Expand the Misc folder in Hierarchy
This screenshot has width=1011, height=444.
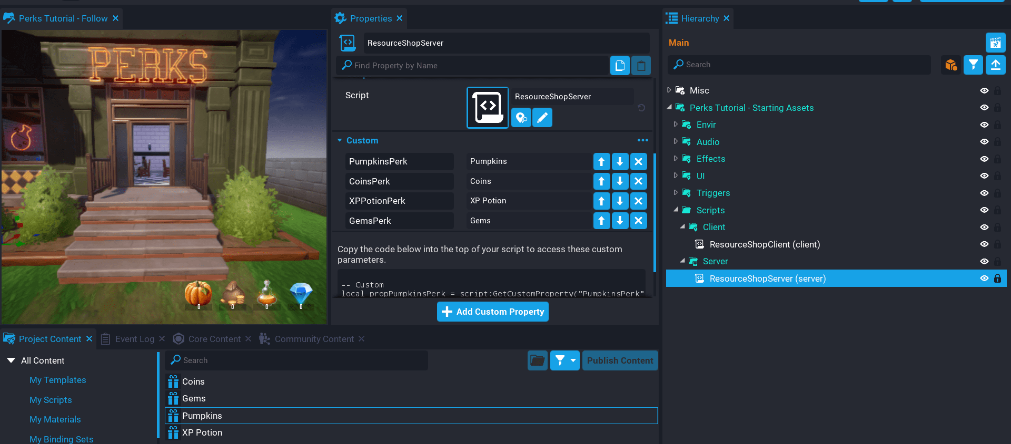[x=669, y=90]
